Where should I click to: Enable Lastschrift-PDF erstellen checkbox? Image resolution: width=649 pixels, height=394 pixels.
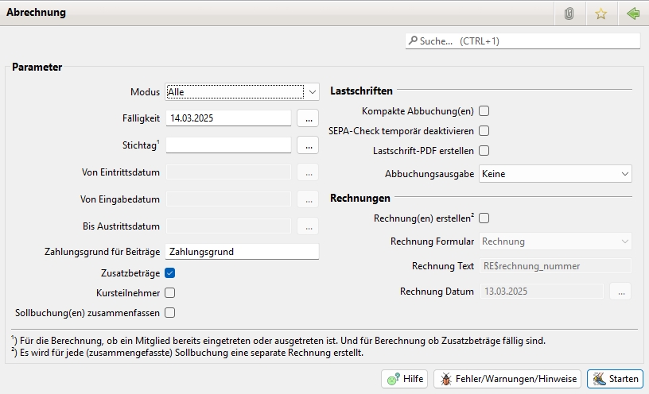pos(484,150)
